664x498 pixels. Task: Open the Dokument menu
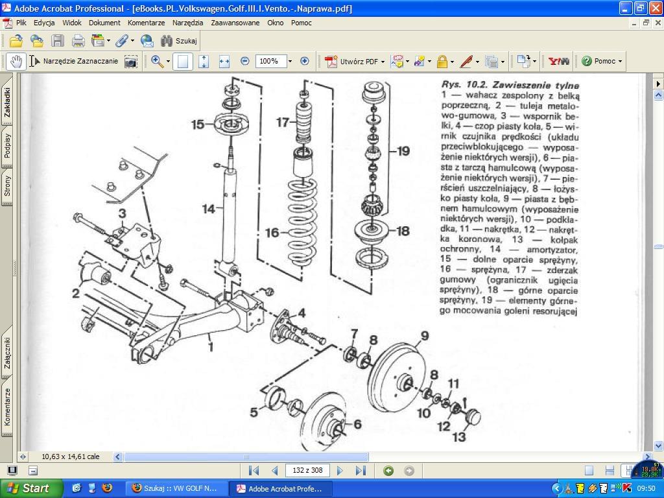click(x=104, y=23)
